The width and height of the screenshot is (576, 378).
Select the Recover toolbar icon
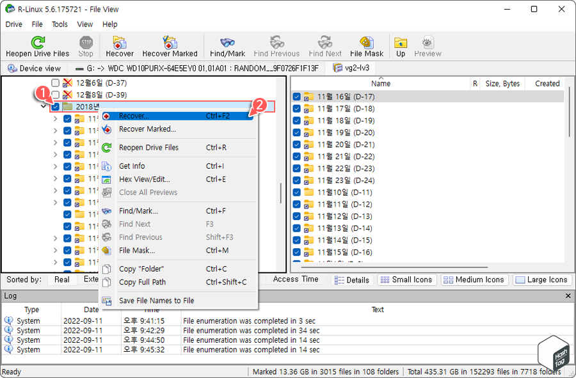(x=119, y=45)
